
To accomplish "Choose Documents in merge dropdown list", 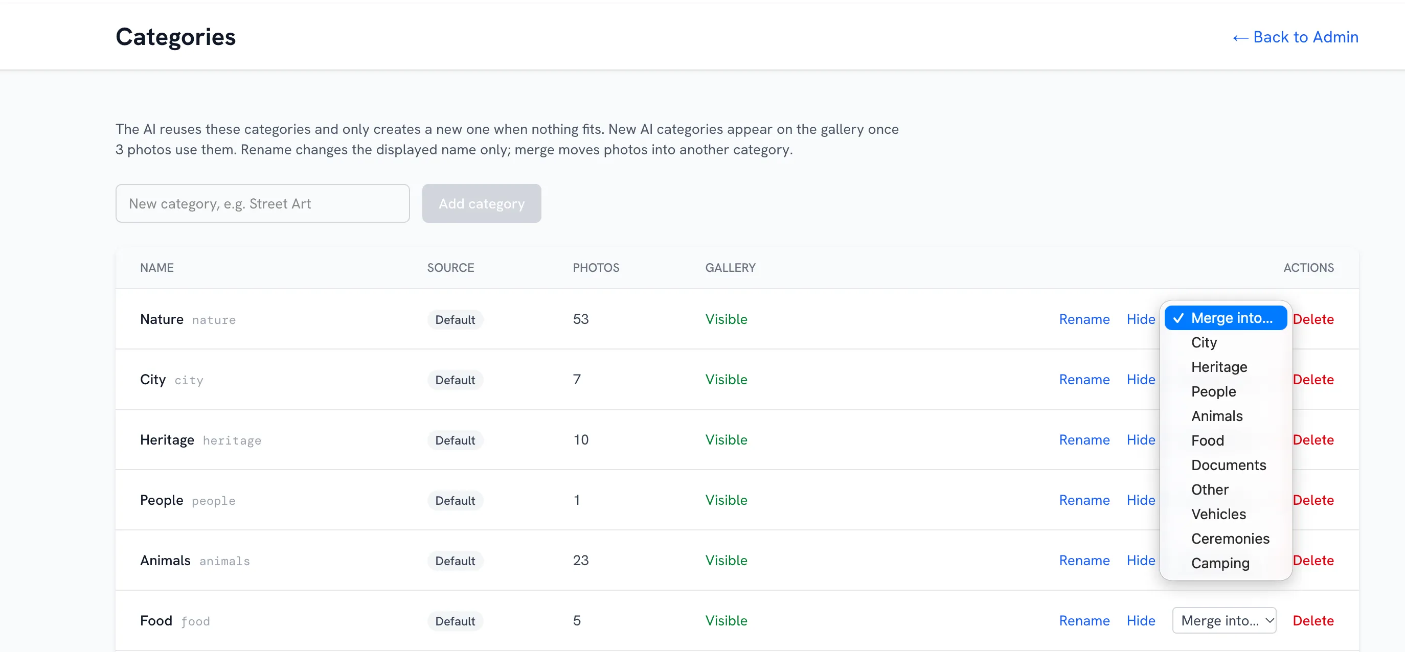I will pos(1226,465).
